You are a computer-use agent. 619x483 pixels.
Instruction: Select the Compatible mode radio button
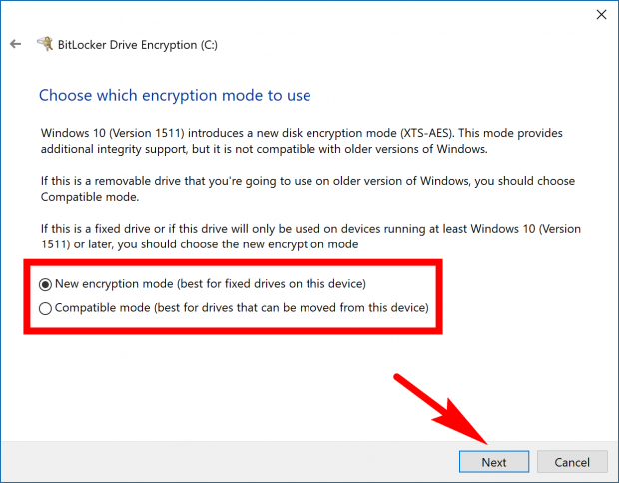coord(45,308)
